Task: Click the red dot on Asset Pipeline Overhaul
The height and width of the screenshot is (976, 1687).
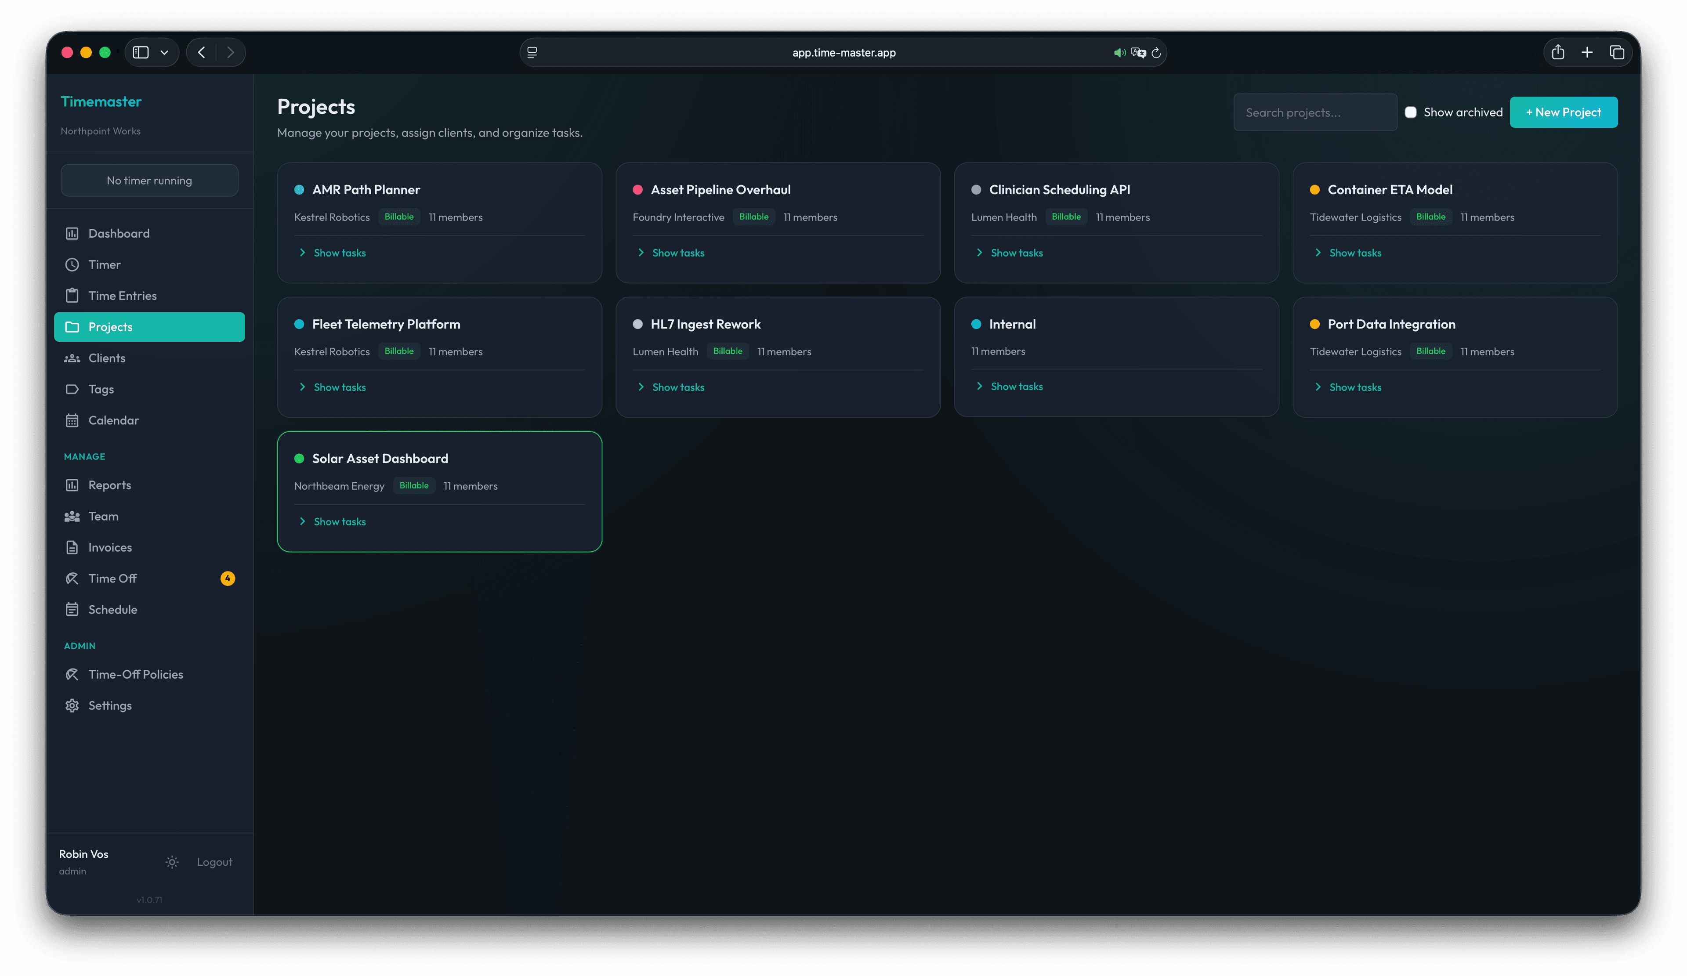Action: click(x=637, y=189)
